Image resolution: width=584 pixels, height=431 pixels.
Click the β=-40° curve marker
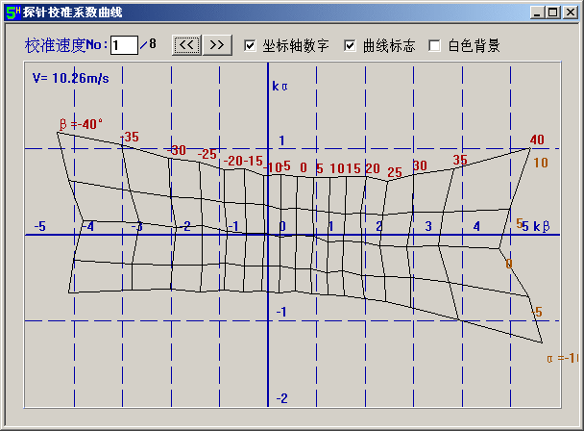pos(81,123)
